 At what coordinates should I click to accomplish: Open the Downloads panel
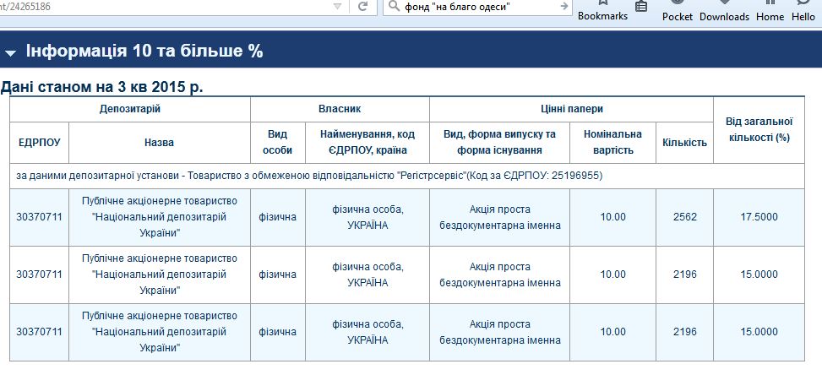(x=724, y=10)
